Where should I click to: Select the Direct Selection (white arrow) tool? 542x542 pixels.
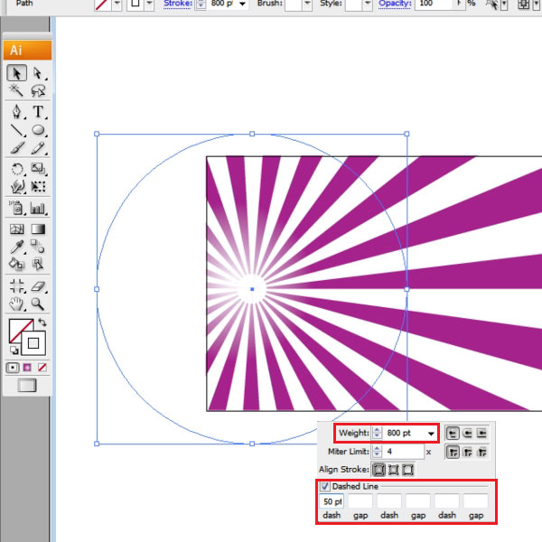[x=38, y=73]
